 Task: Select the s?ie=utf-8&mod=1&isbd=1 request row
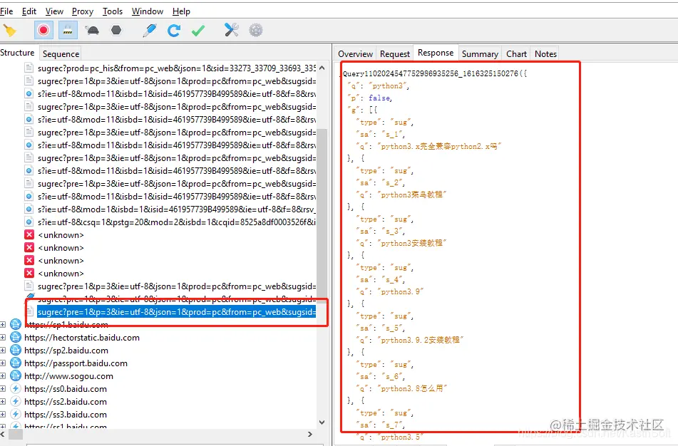point(176,209)
